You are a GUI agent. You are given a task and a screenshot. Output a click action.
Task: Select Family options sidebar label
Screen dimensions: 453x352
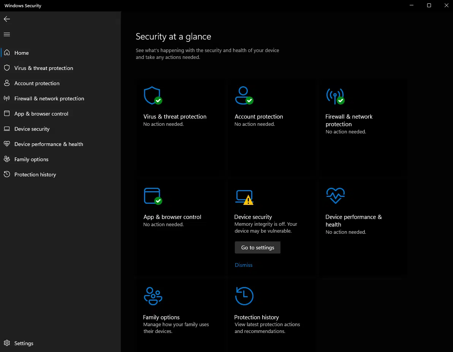point(32,159)
